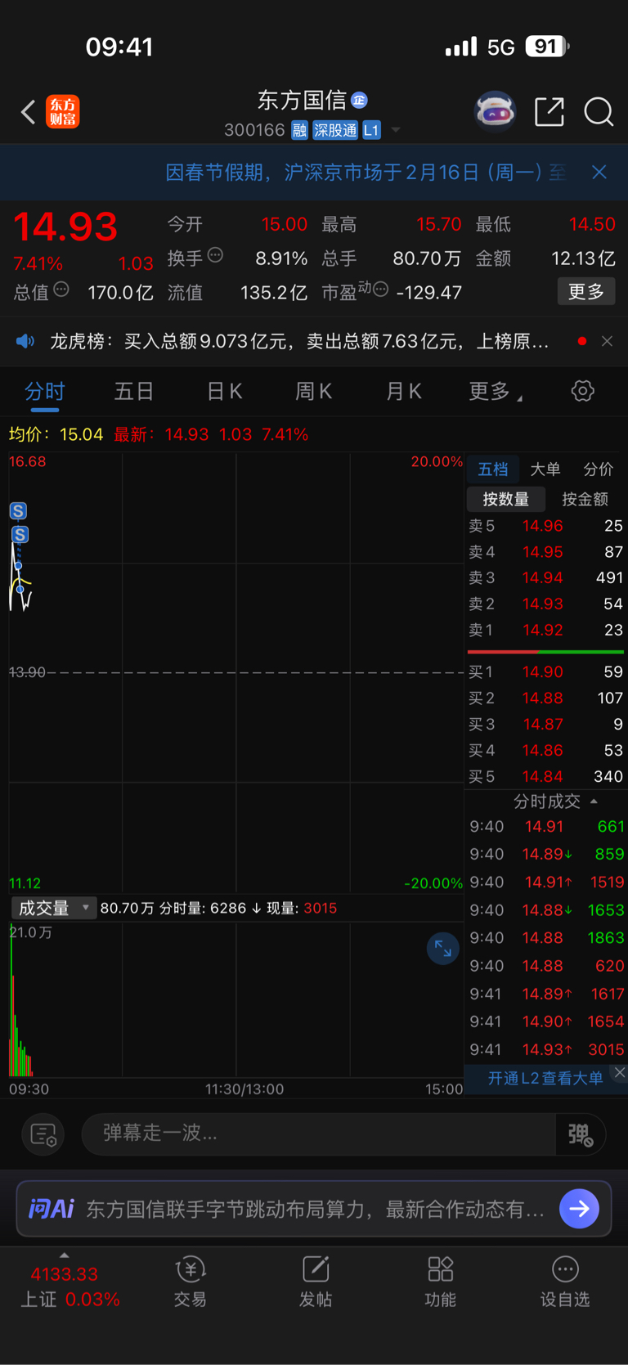This screenshot has height=1365, width=628.
Task: Tap the 9:41 trade of 3015 lots
Action: tap(546, 1049)
